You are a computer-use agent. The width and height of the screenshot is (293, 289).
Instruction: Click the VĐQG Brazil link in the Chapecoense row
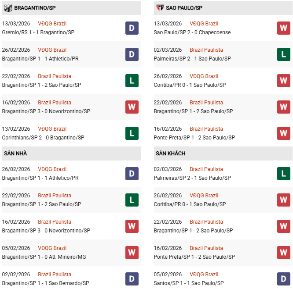(x=204, y=24)
